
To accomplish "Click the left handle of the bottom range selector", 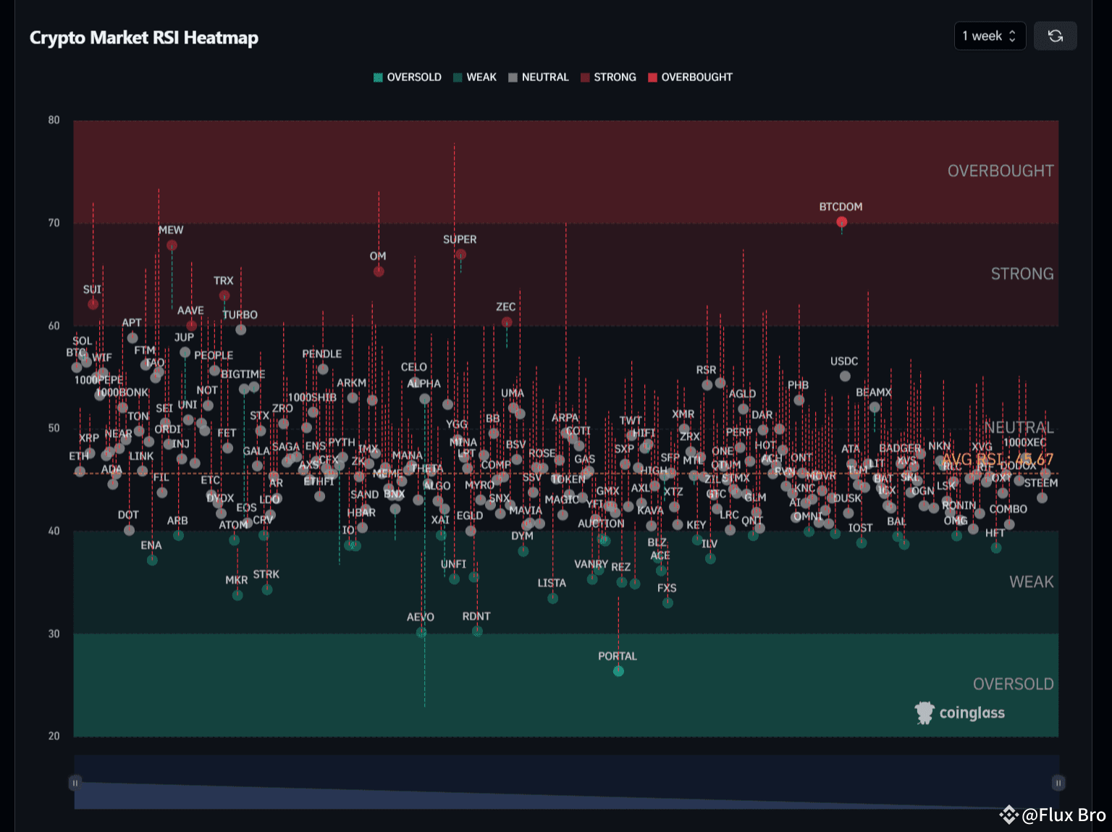I will (x=75, y=783).
